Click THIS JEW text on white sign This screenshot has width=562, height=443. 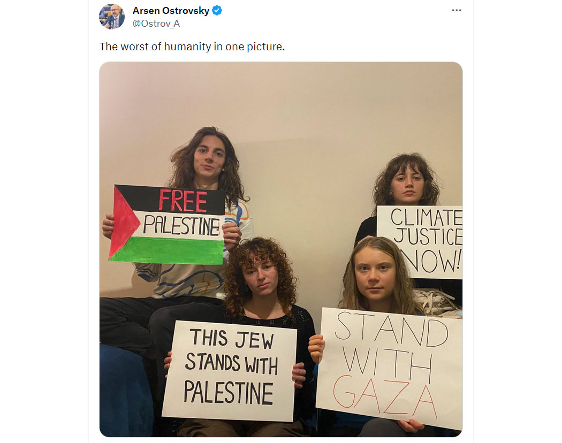[232, 339]
